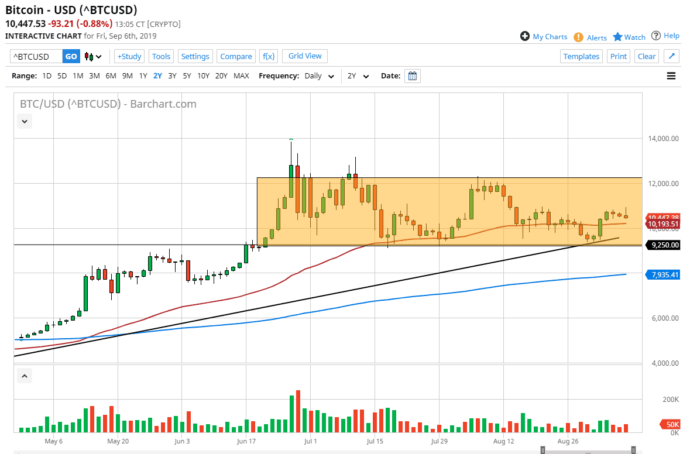690x454 pixels.
Task: Open the Daily frequency dropdown
Action: tap(320, 76)
